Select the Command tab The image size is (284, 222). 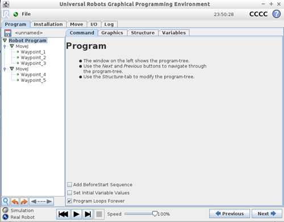point(82,33)
